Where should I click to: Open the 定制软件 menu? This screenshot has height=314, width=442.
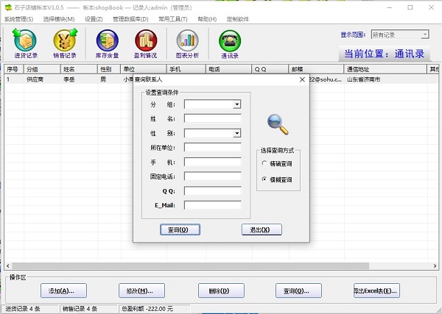238,19
